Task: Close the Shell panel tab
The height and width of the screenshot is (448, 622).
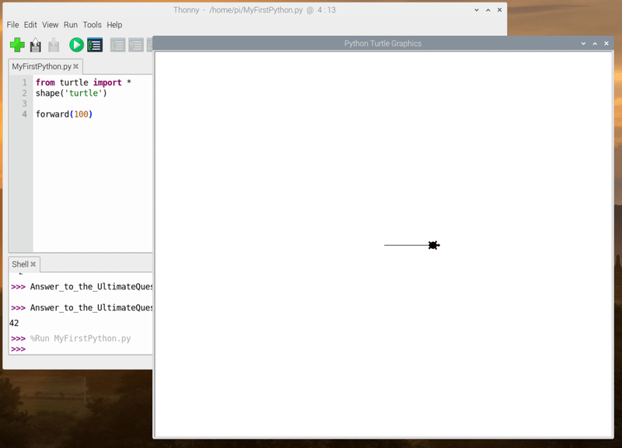Action: (x=33, y=264)
